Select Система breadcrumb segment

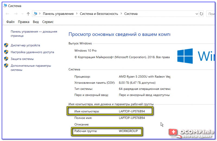pos(131,14)
